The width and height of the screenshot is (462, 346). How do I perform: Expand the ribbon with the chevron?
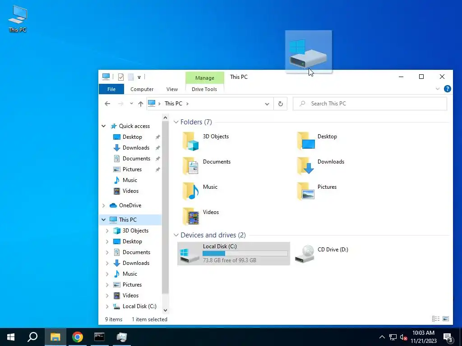pyautogui.click(x=438, y=89)
